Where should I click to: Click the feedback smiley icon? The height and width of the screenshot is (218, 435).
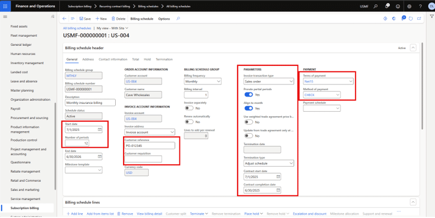pyautogui.click(x=398, y=6)
